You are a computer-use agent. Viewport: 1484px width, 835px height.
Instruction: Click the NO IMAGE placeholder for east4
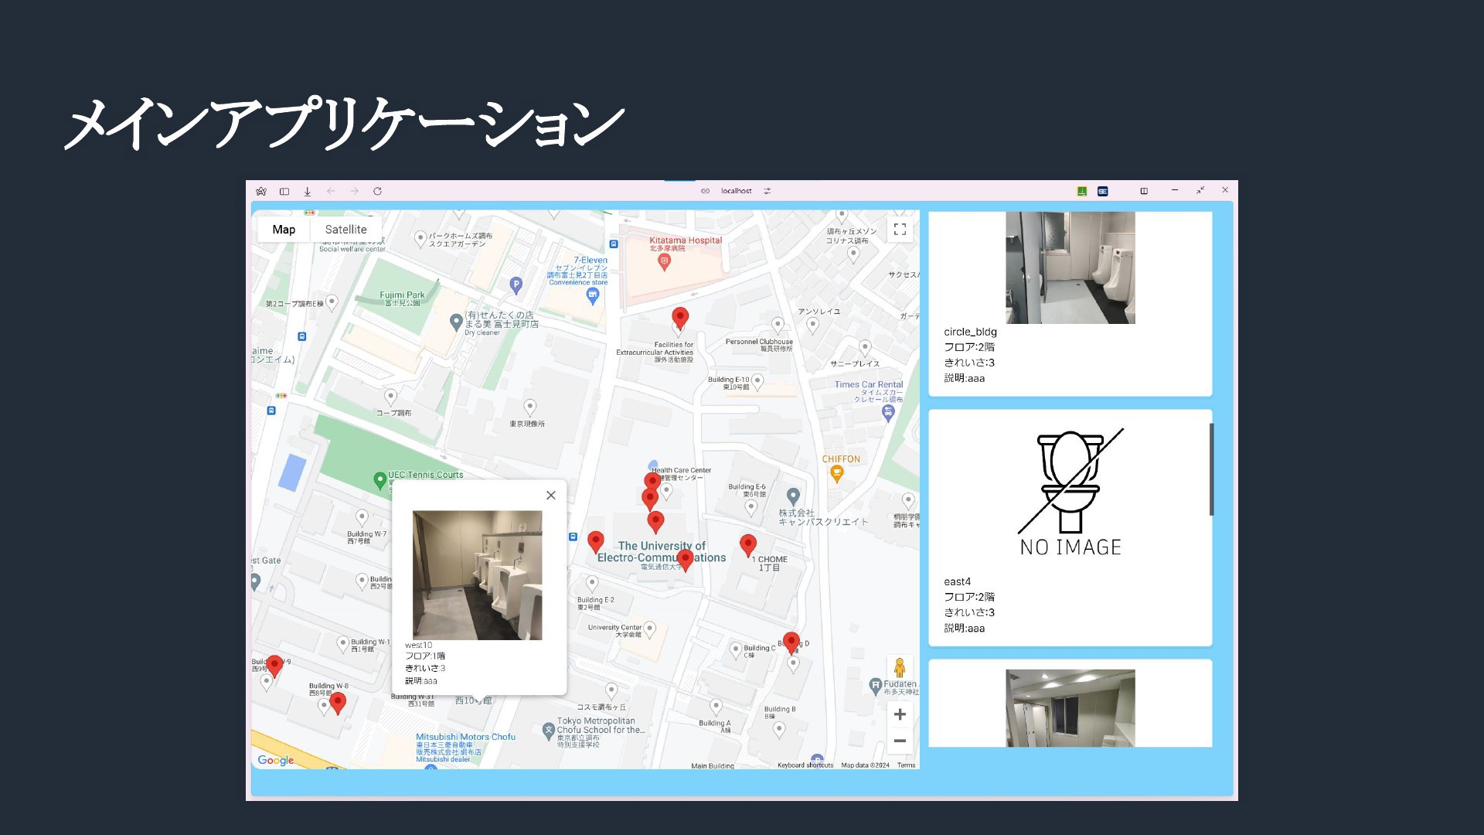click(x=1070, y=493)
